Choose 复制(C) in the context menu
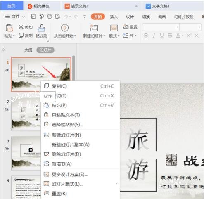 [x=80, y=86]
